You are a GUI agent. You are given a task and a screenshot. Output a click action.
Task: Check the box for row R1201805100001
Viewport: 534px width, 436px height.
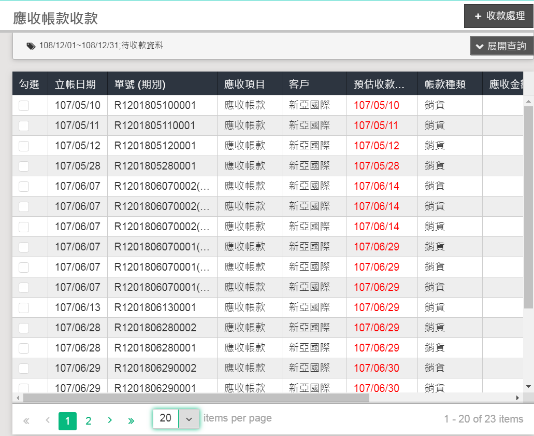coord(24,106)
